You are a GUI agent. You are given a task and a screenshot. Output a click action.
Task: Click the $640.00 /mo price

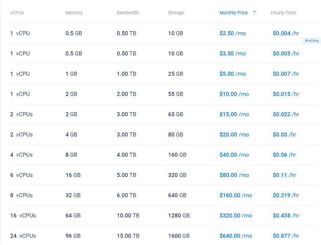pos(236,236)
